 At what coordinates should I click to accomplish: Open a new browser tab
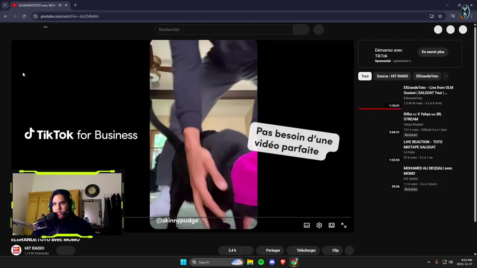(75, 5)
